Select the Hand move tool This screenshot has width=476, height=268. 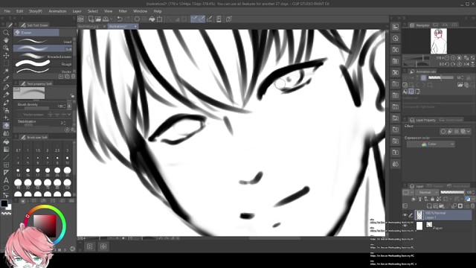pos(6,40)
